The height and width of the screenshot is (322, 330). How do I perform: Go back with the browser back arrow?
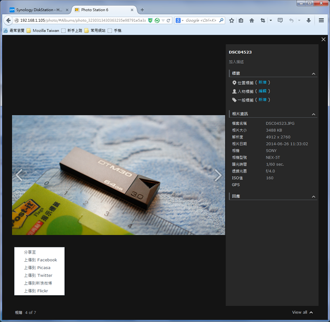8,21
